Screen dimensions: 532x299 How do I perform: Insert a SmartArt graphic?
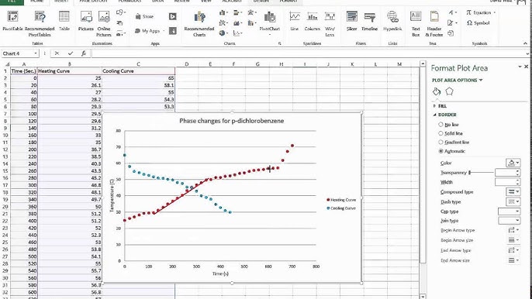pyautogui.click(x=119, y=23)
